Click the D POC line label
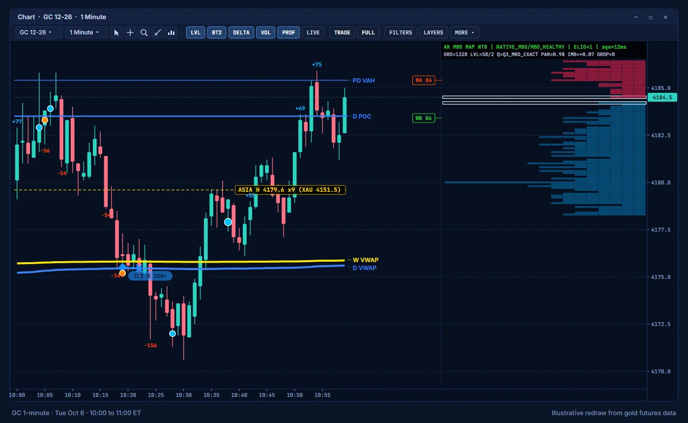Screen dimensions: 688x423 tap(362, 117)
